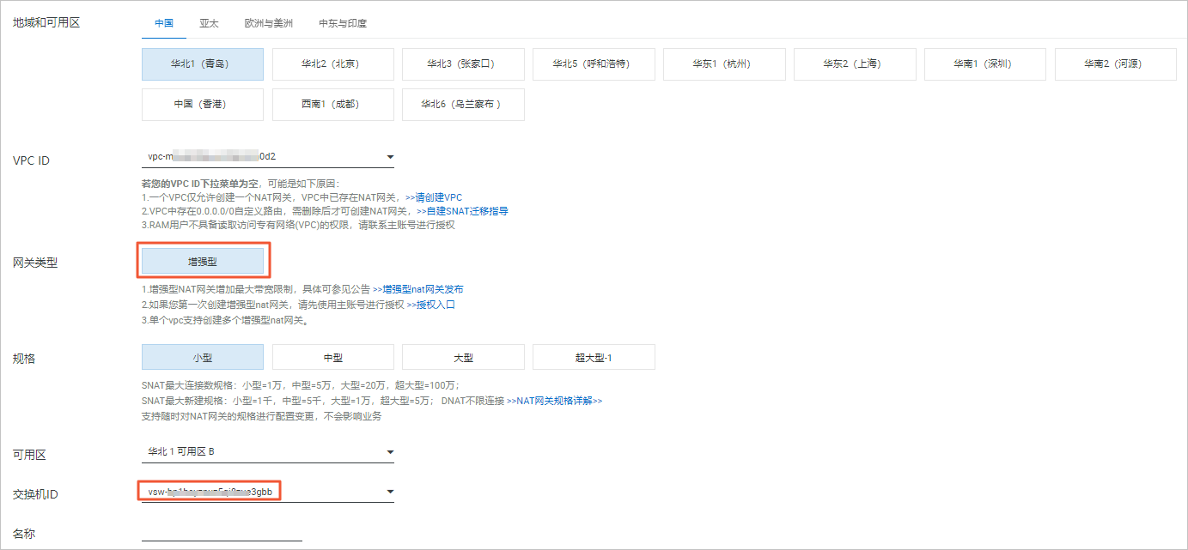This screenshot has height=550, width=1188.
Task: Select region 华北1（青岛）
Action: [x=203, y=64]
